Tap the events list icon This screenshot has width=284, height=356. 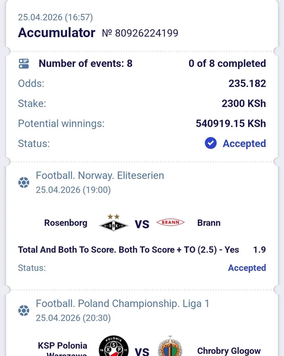point(24,63)
